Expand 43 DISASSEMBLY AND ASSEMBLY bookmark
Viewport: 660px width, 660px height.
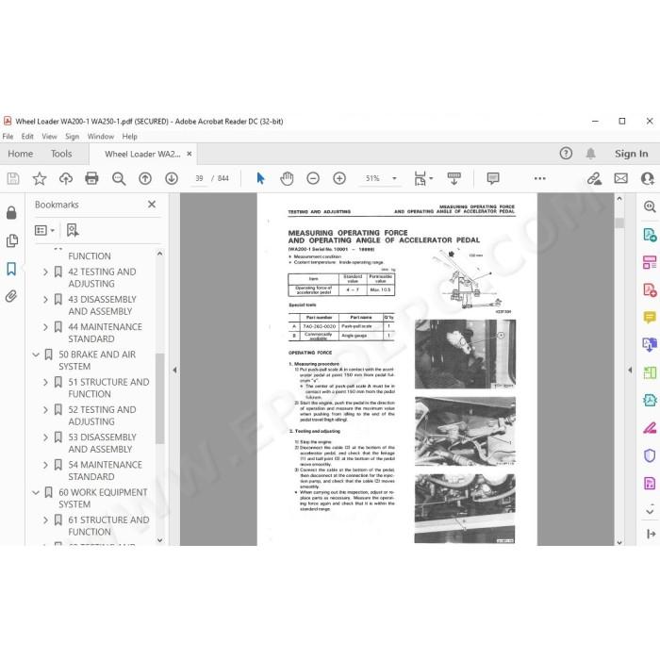tap(45, 300)
